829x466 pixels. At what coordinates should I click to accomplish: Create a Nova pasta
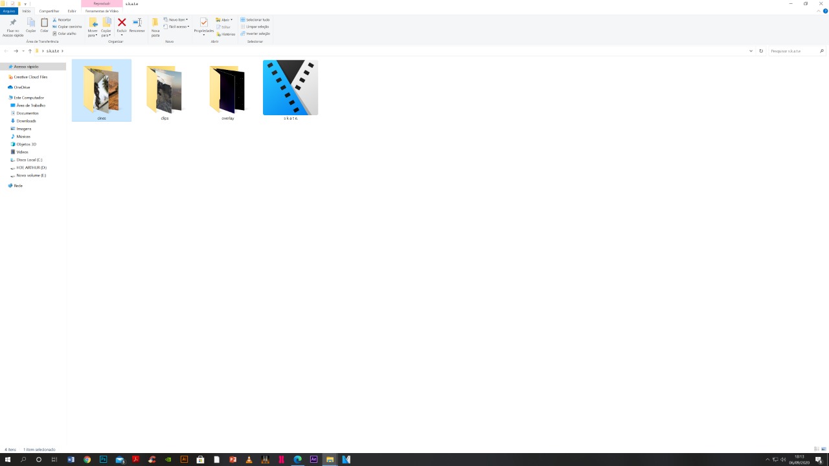pyautogui.click(x=155, y=27)
